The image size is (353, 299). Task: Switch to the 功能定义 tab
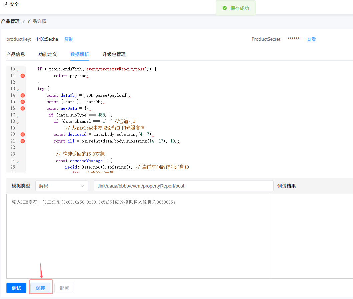pyautogui.click(x=48, y=54)
